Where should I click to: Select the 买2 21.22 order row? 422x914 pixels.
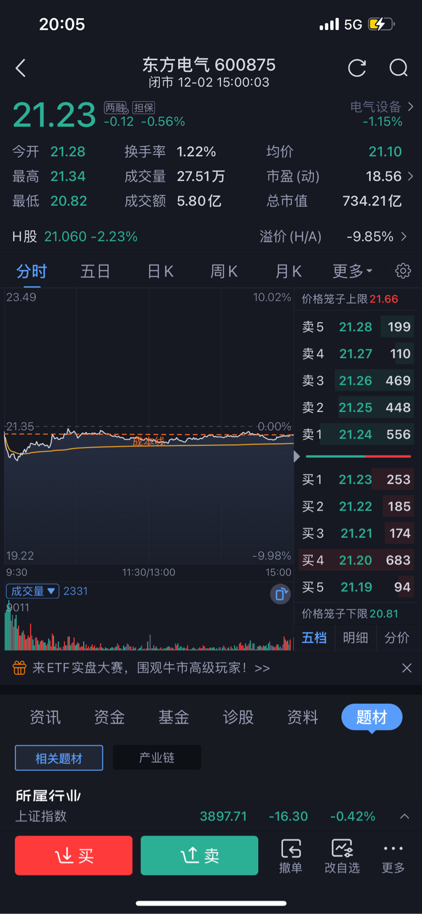356,506
